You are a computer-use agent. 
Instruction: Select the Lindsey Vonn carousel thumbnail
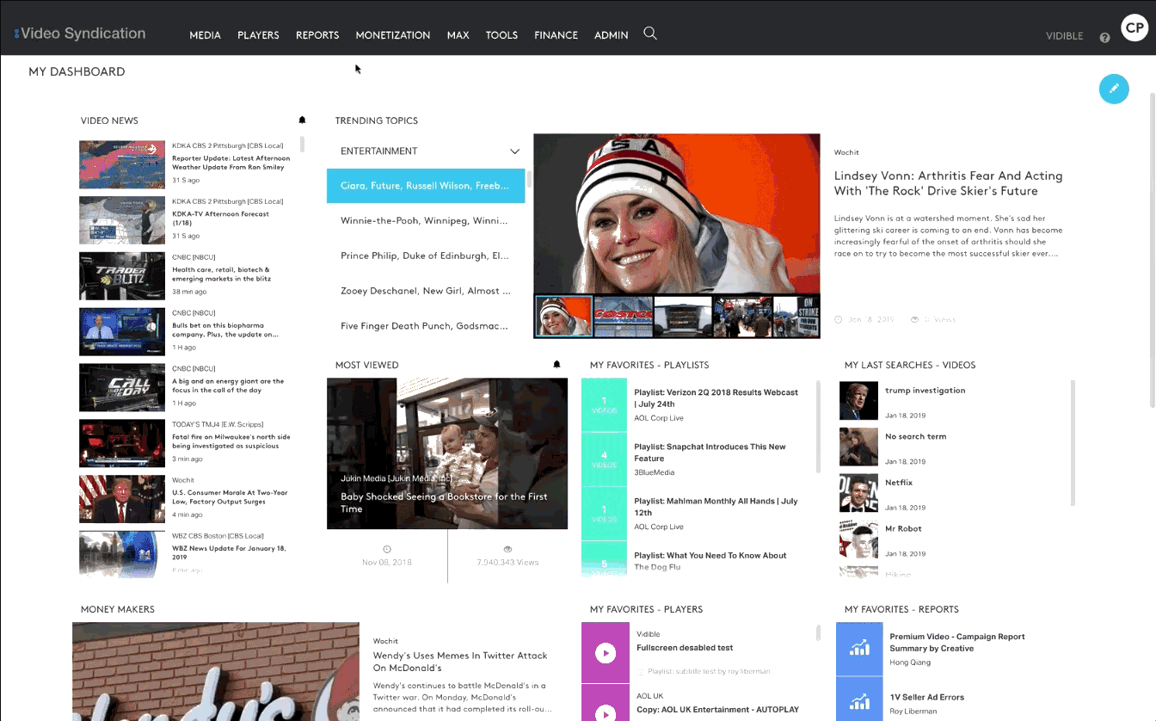[564, 316]
